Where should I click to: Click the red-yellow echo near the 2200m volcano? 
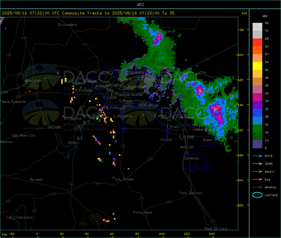click(106, 221)
